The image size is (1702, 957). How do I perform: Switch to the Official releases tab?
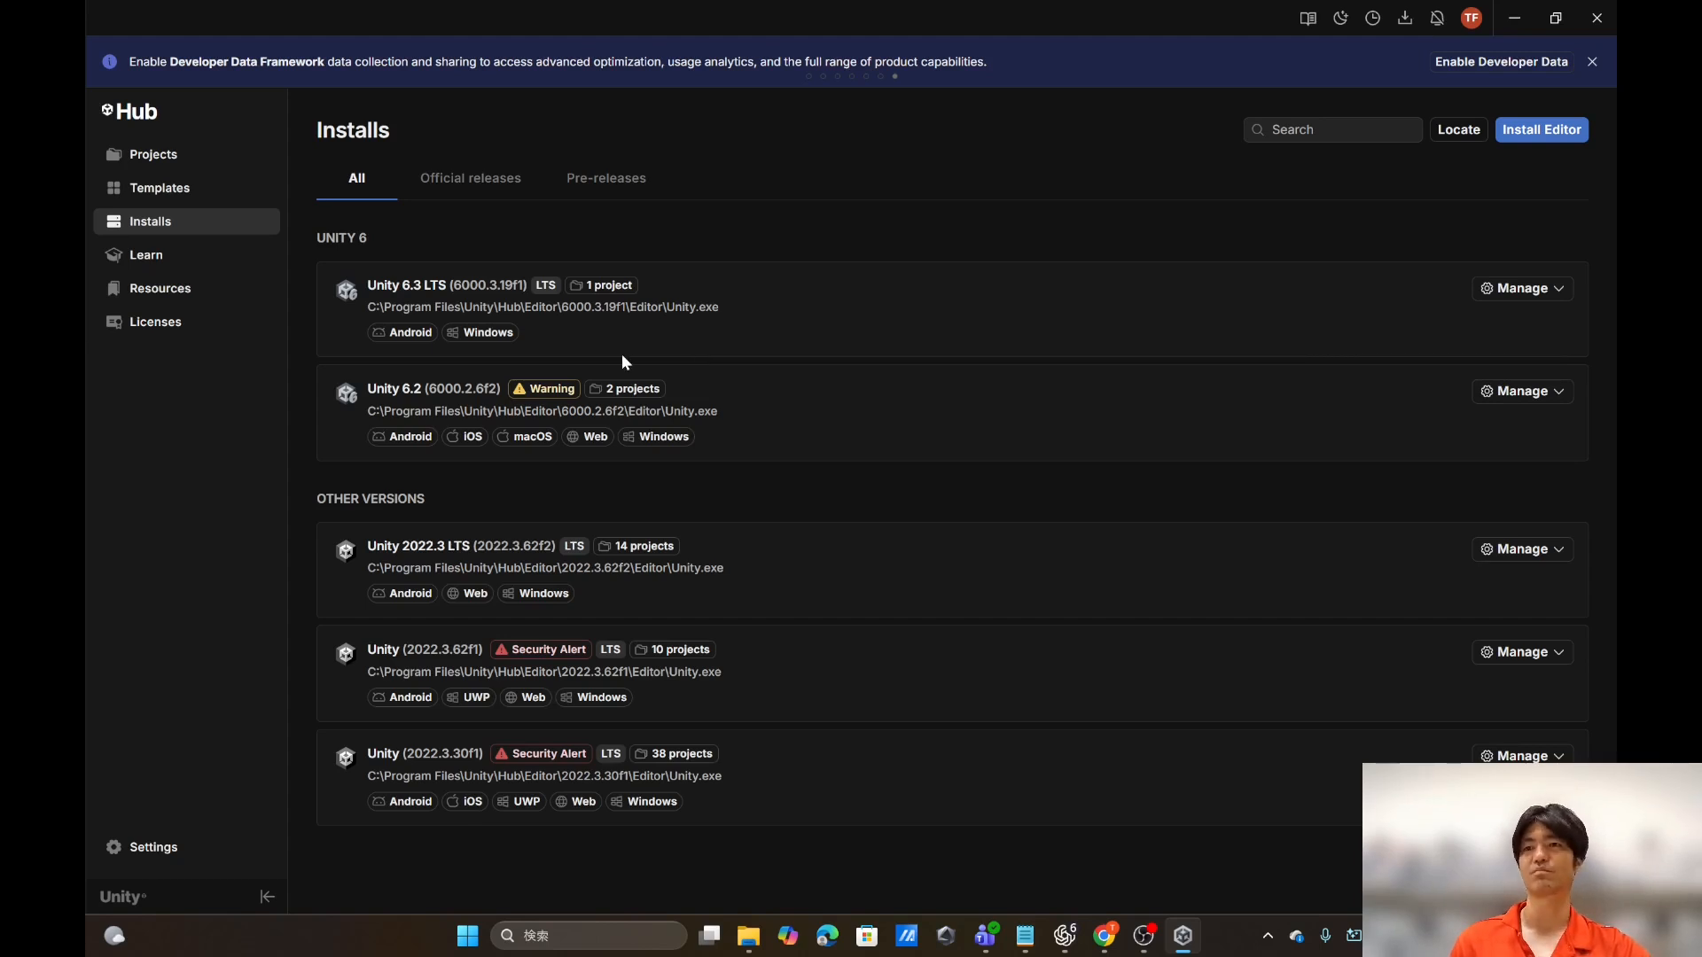tap(471, 178)
